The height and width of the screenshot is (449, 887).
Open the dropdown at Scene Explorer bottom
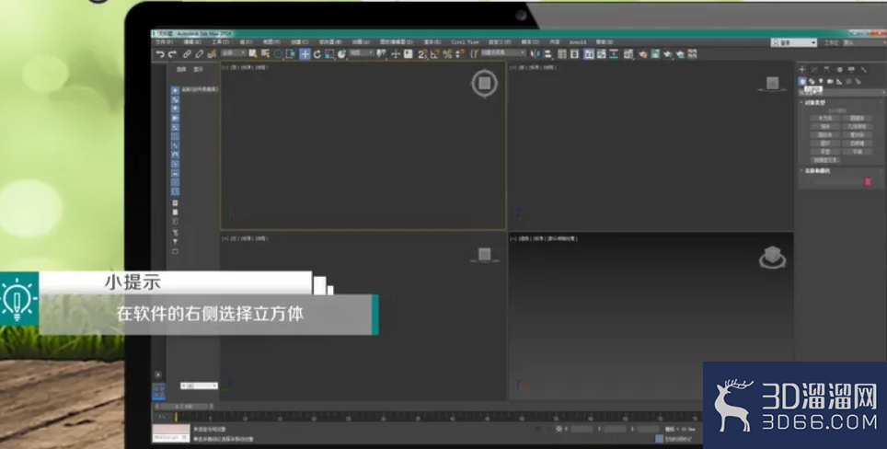(x=199, y=386)
